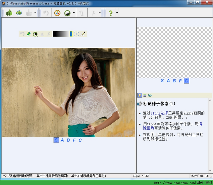The height and width of the screenshot is (185, 213).
Task: Switch right preview to F mode
Action: click(180, 81)
